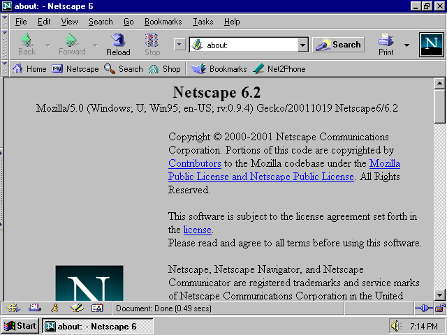Image resolution: width=447 pixels, height=335 pixels.
Task: Click the scrollbar up arrow
Action: (x=439, y=83)
